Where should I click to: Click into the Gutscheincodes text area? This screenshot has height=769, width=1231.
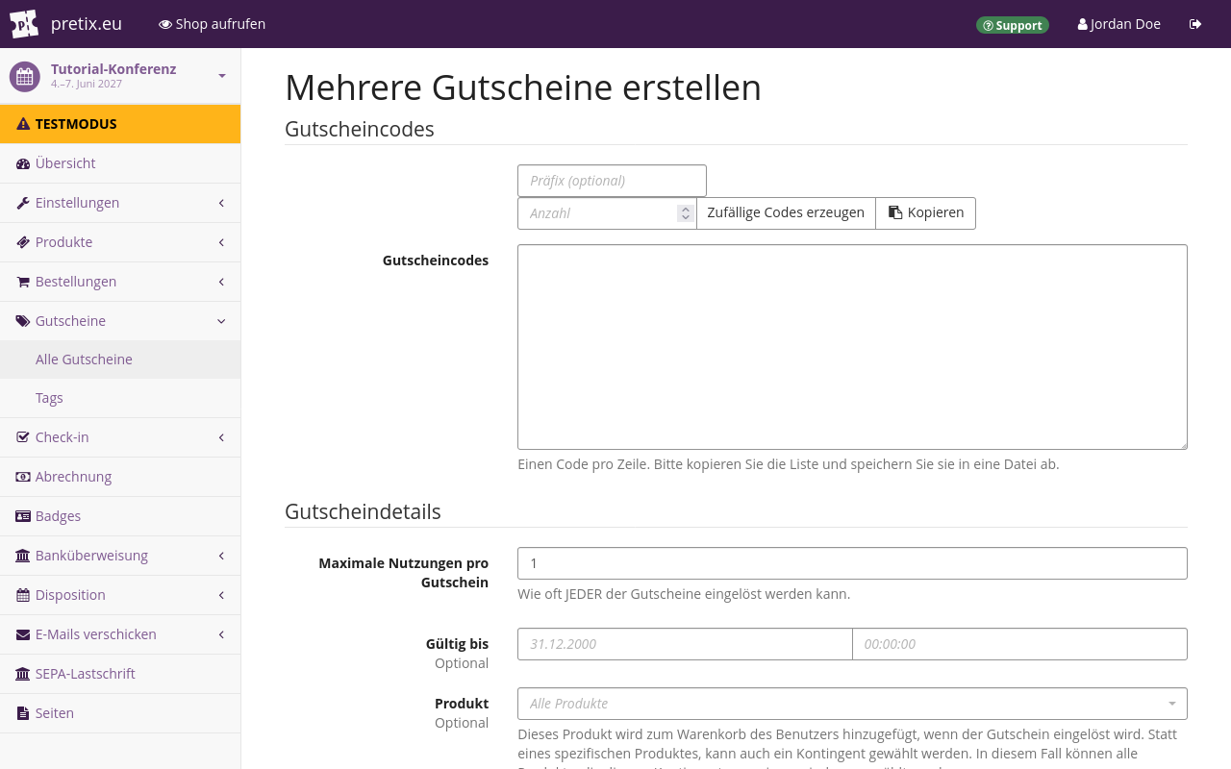click(x=852, y=347)
